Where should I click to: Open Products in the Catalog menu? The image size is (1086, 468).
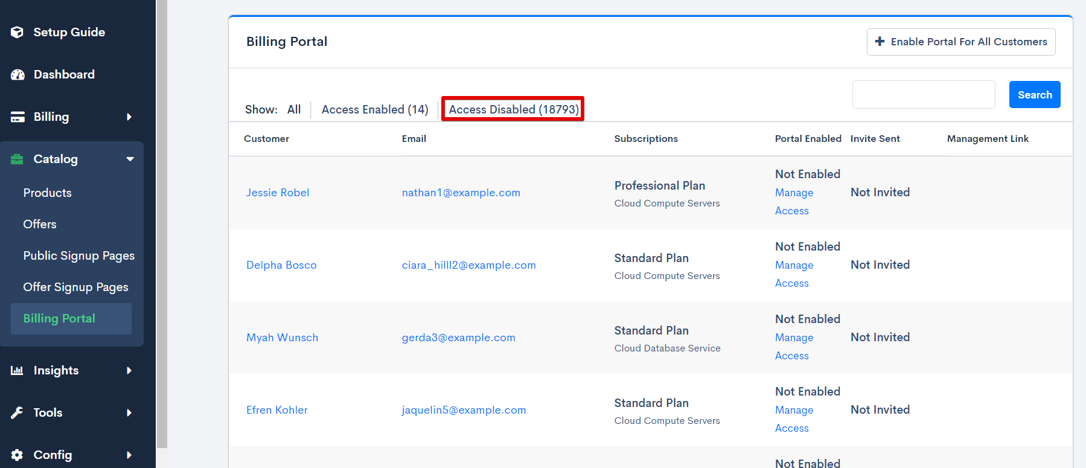47,193
